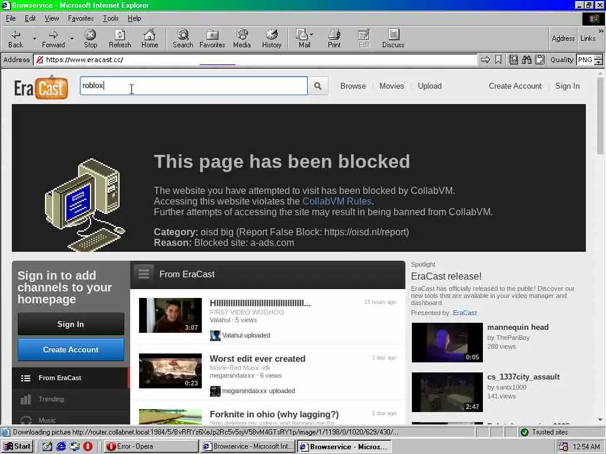
Task: Open the Tools menu
Action: [111, 18]
